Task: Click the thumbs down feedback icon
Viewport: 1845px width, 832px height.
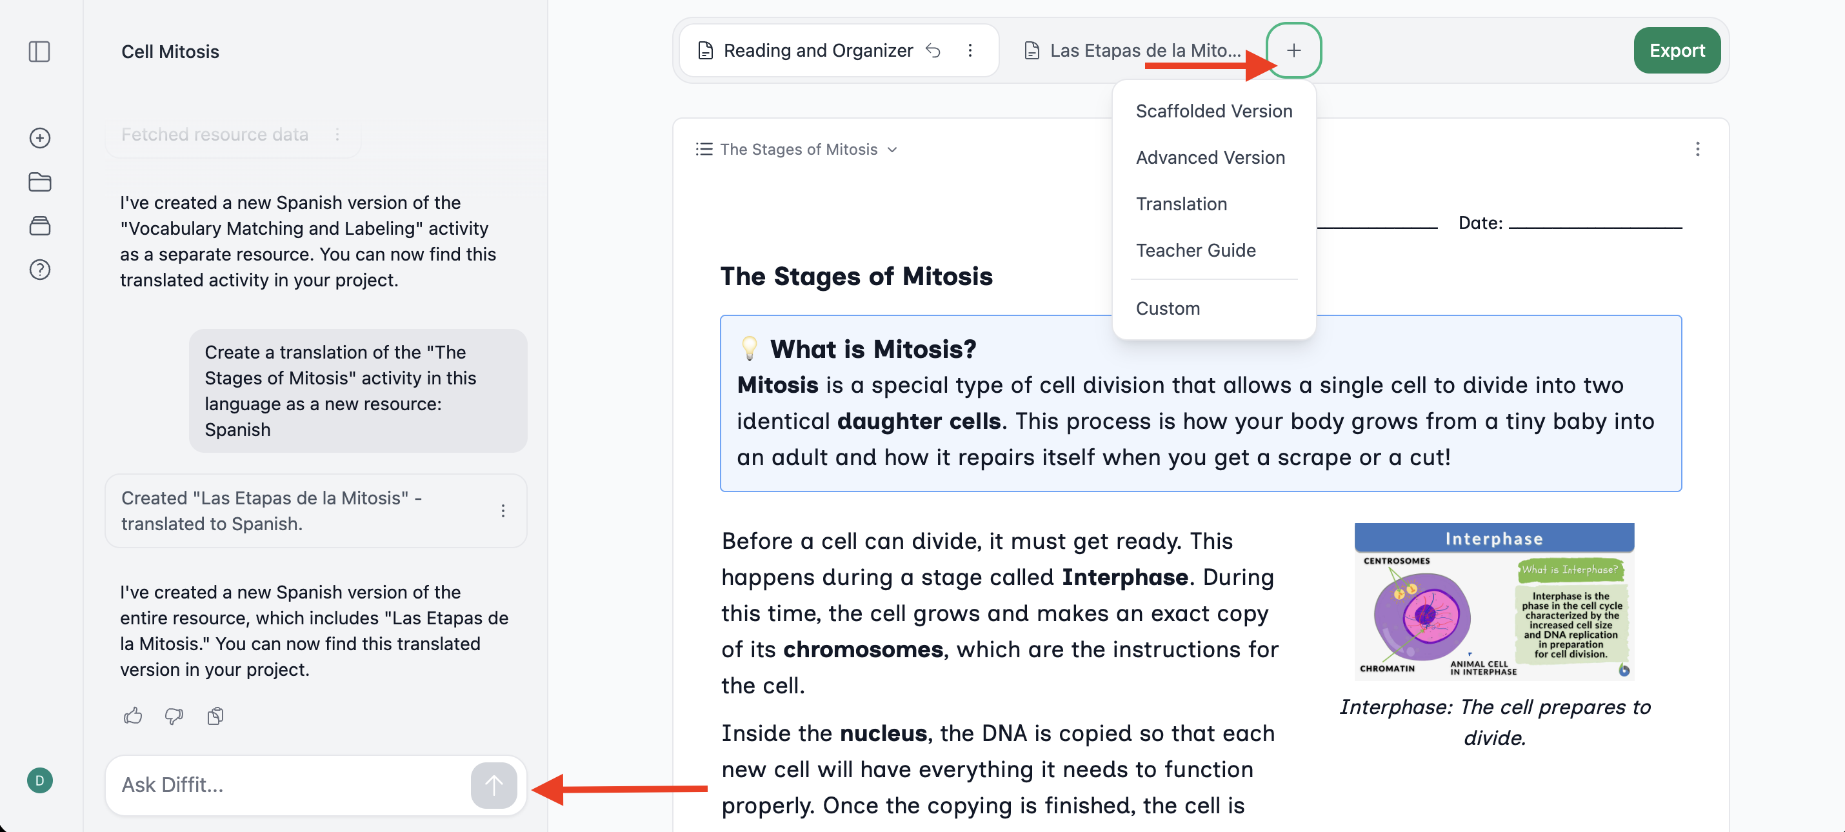Action: pos(174,715)
